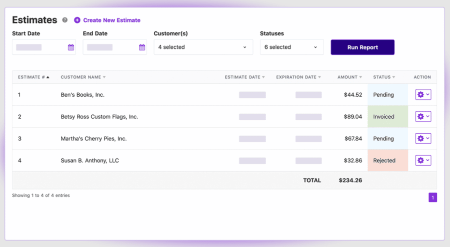Expand the Statuses 6 selected dropdown

click(291, 47)
